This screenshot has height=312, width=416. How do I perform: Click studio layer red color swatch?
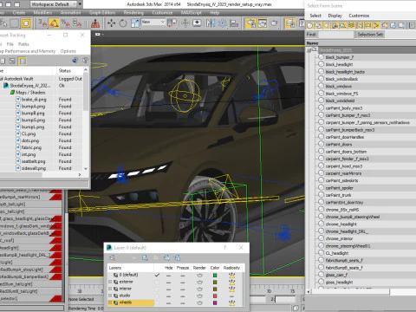point(215,296)
